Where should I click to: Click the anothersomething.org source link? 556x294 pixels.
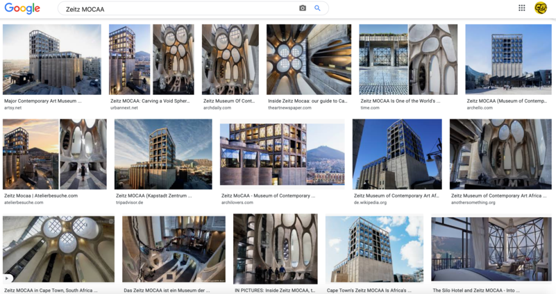[x=473, y=202]
